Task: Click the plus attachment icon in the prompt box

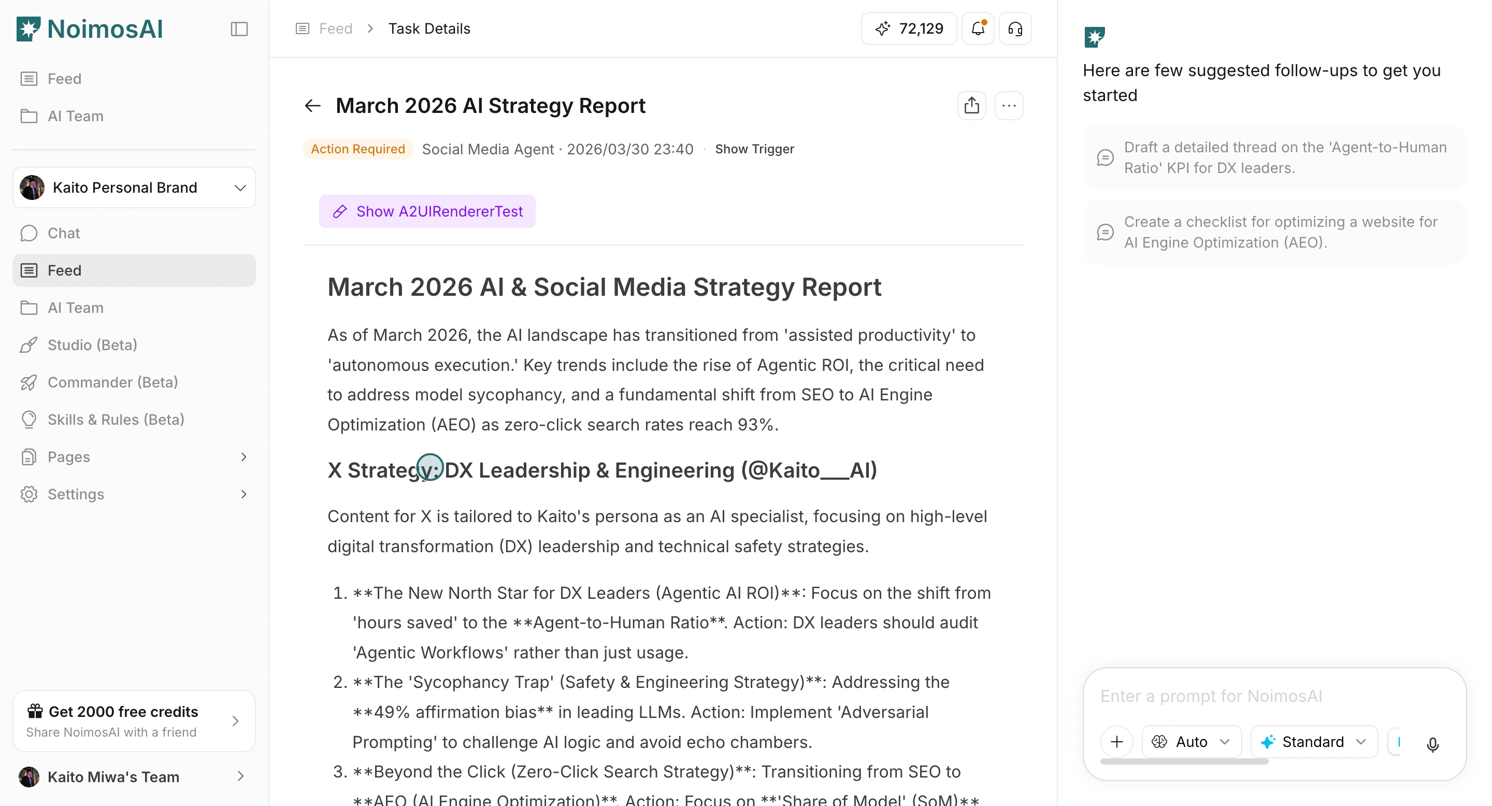Action: [1117, 742]
